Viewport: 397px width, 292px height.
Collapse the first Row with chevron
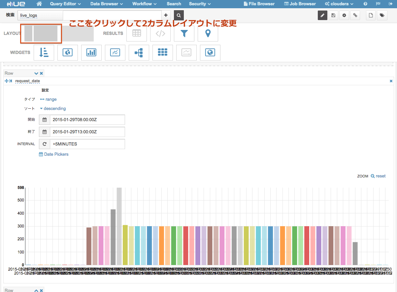(36, 73)
